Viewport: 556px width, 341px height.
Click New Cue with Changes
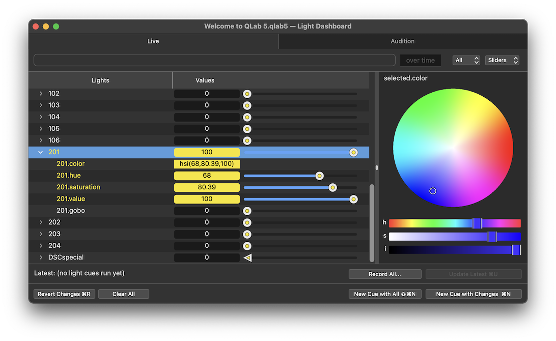point(473,294)
